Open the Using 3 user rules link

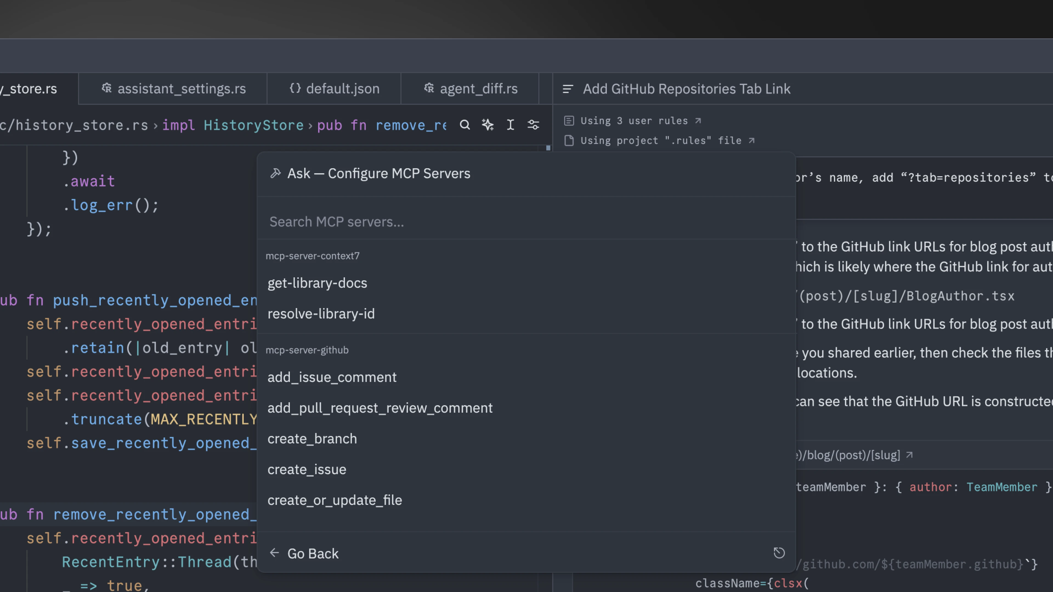[x=634, y=121]
